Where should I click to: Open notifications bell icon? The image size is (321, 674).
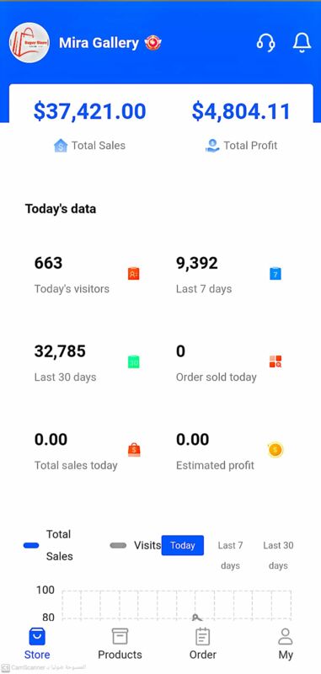(302, 42)
